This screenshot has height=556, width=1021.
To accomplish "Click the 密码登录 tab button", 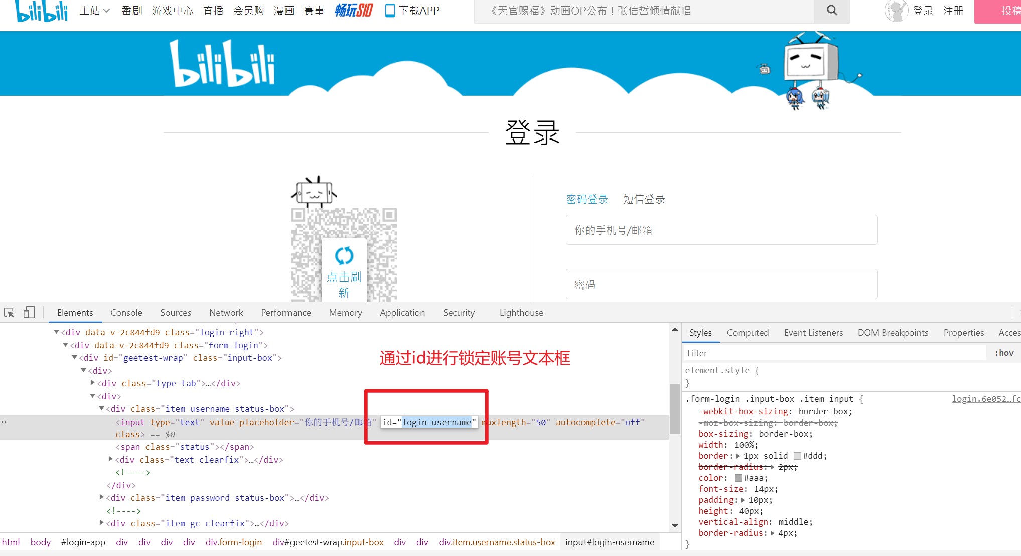I will point(587,199).
